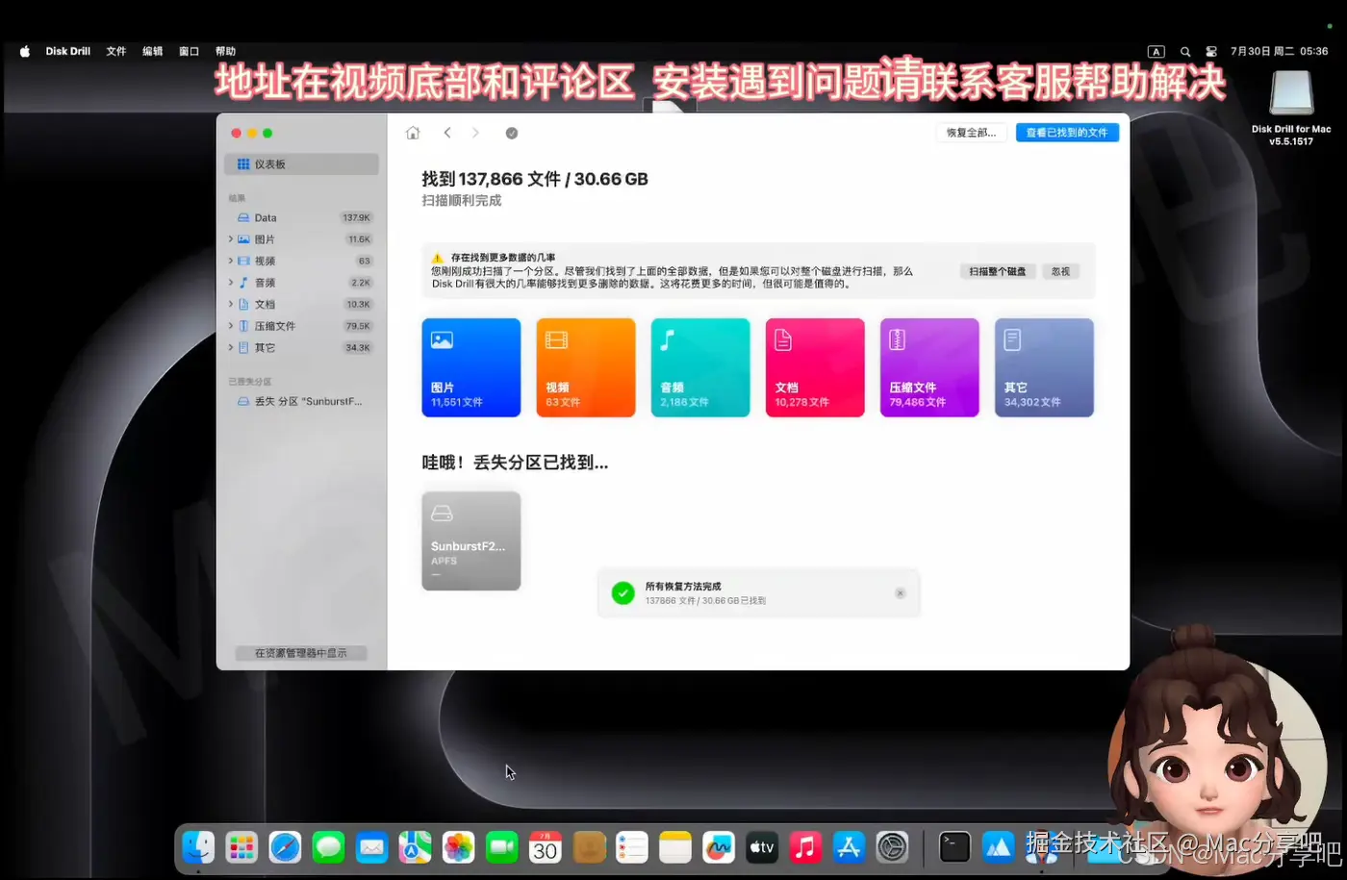
Task: Open the 文件 menu in the menu bar
Action: 115,51
